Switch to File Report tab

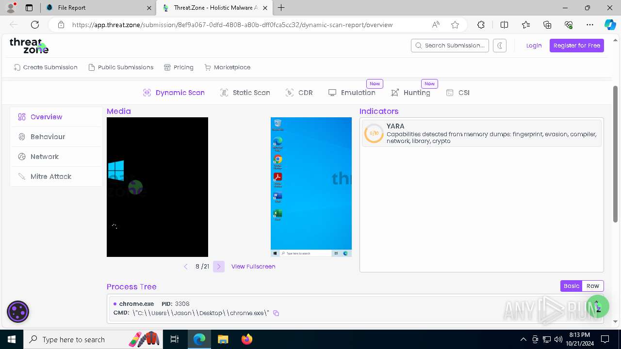98,8
